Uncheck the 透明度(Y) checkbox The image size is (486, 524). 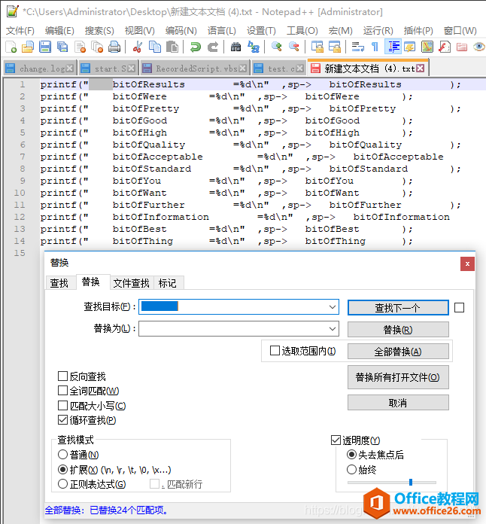pyautogui.click(x=336, y=440)
